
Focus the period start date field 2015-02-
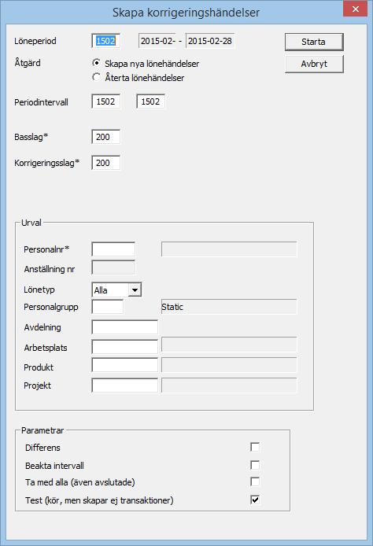click(x=157, y=41)
